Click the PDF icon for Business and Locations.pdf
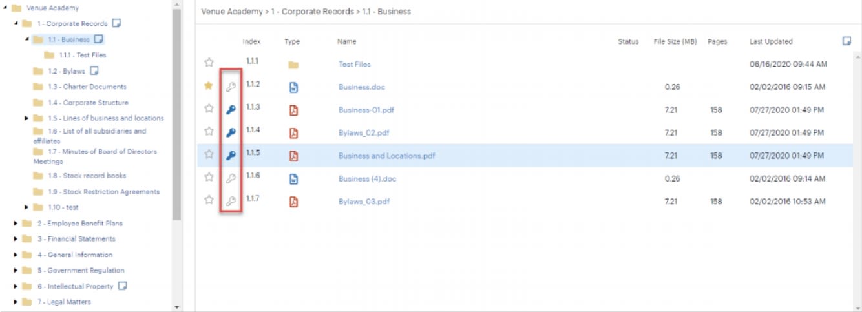This screenshot has height=312, width=862. click(x=293, y=156)
